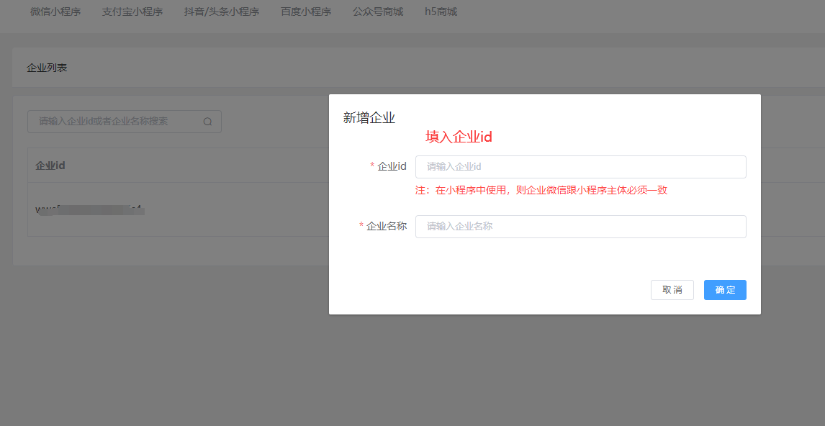Click the 企业id column header
The width and height of the screenshot is (825, 426).
(50, 166)
